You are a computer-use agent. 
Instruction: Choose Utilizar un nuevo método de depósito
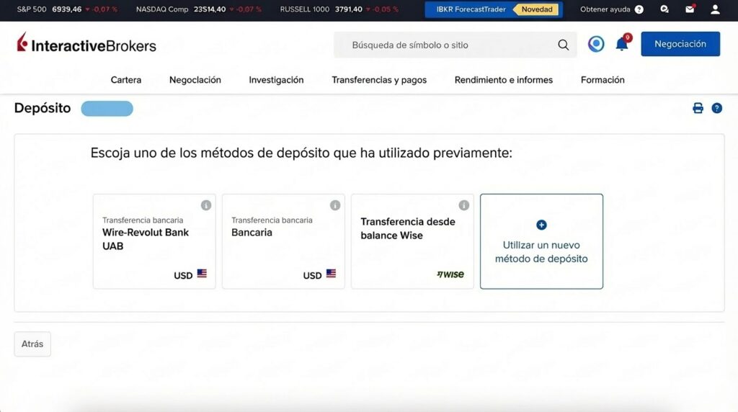tap(541, 241)
